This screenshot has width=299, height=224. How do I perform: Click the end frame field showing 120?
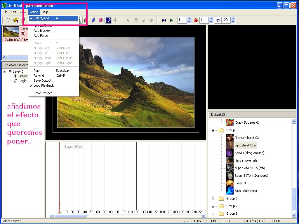(x=226, y=20)
